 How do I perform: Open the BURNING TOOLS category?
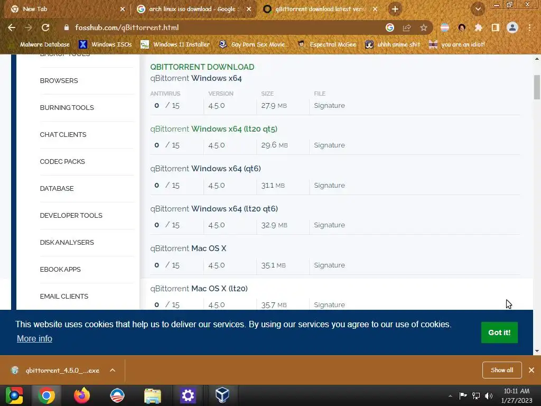tap(67, 108)
